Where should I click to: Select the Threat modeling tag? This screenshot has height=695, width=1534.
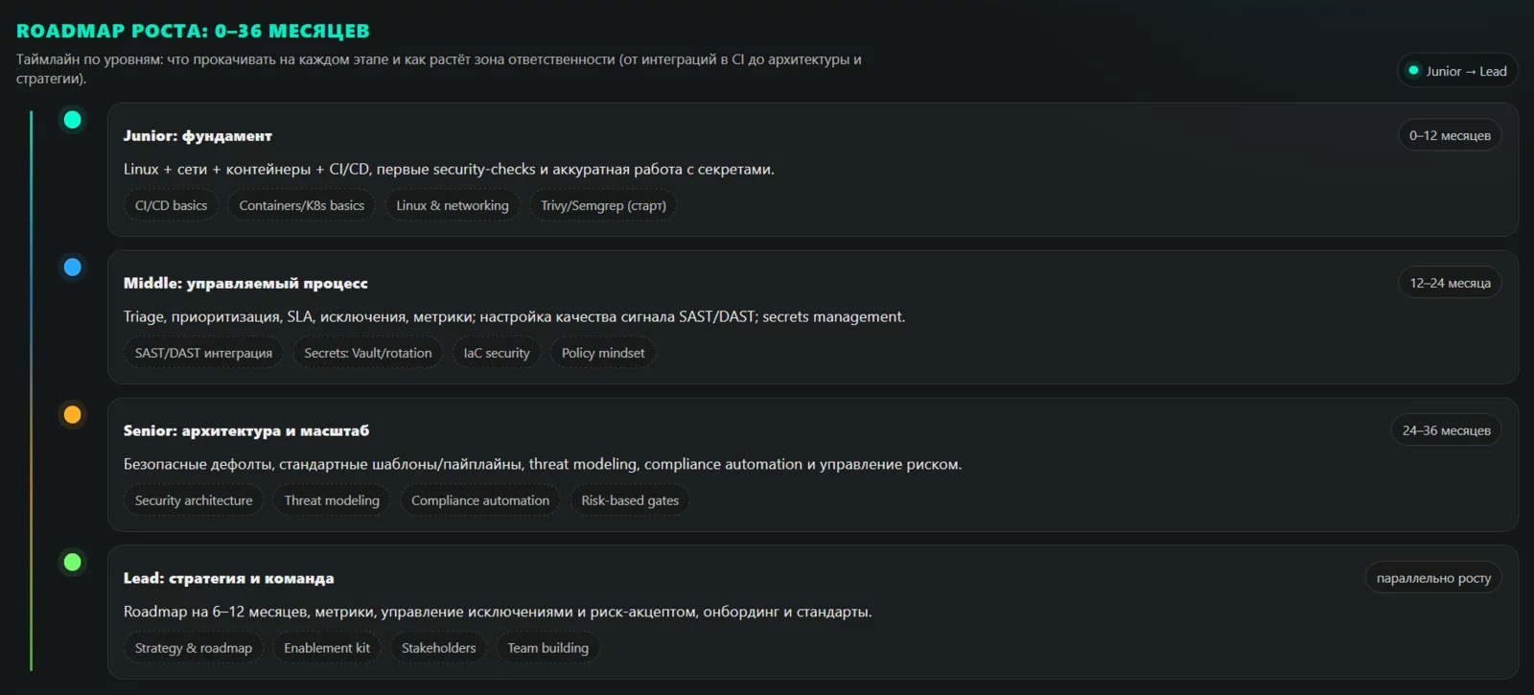click(x=332, y=500)
